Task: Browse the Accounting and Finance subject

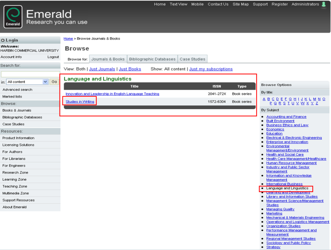Action: point(286,117)
